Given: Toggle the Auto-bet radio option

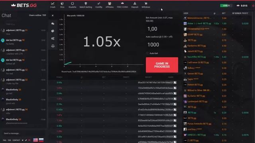Looking at the screenshot, I should 147,53.
